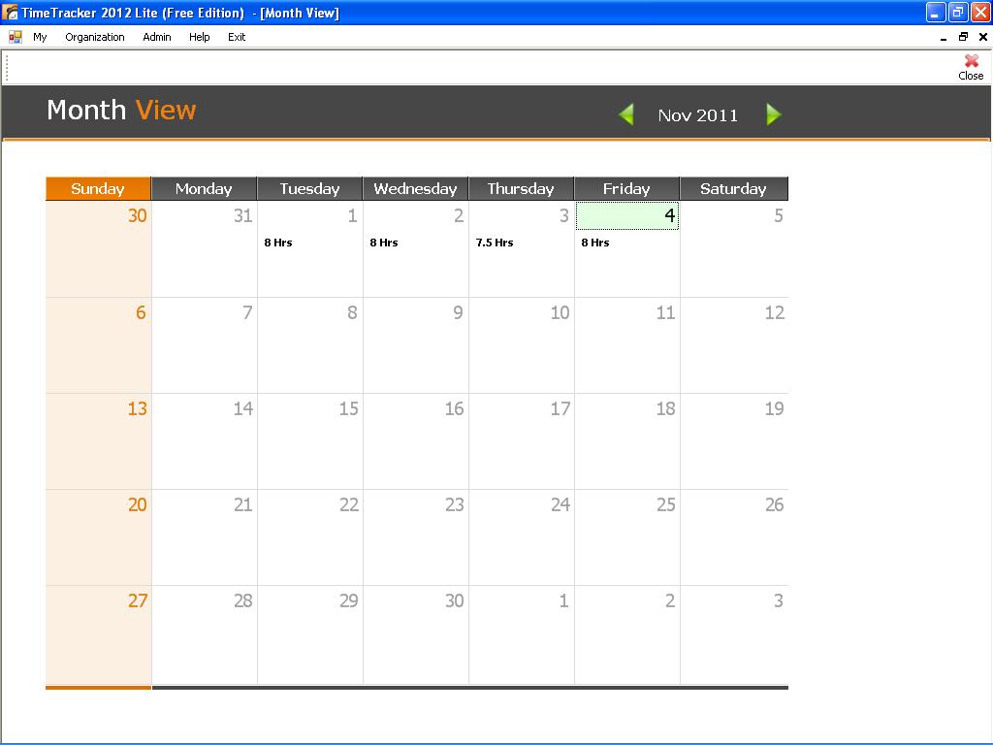The width and height of the screenshot is (993, 745).
Task: Click the Nov 2011 month label
Action: (x=698, y=115)
